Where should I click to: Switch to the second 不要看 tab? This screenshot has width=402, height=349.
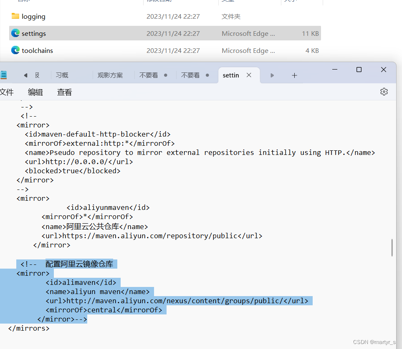click(190, 75)
